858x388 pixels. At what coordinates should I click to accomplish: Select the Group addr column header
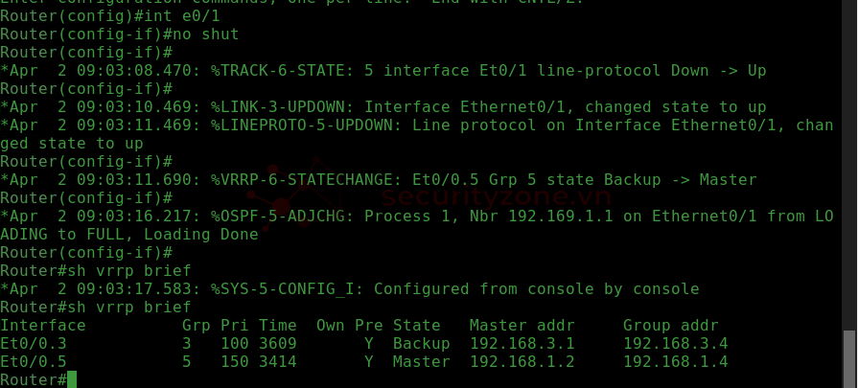click(x=670, y=326)
